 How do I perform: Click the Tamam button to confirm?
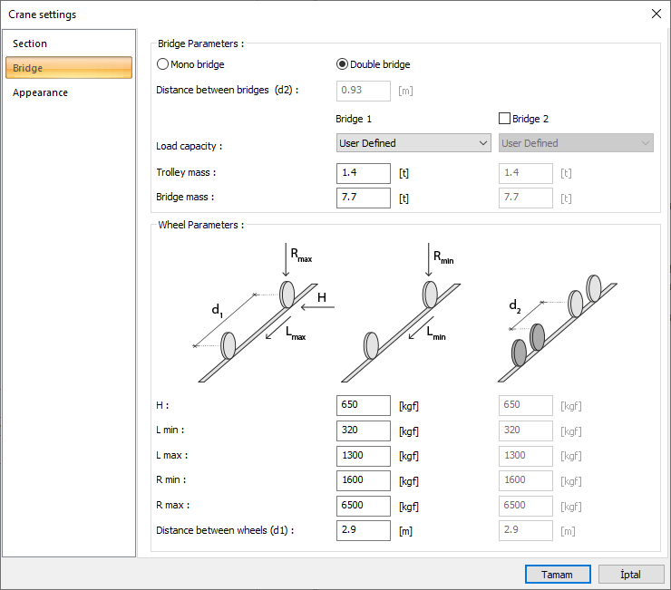pyautogui.click(x=558, y=575)
